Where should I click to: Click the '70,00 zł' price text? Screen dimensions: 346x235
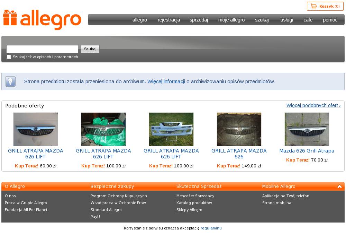319,160
